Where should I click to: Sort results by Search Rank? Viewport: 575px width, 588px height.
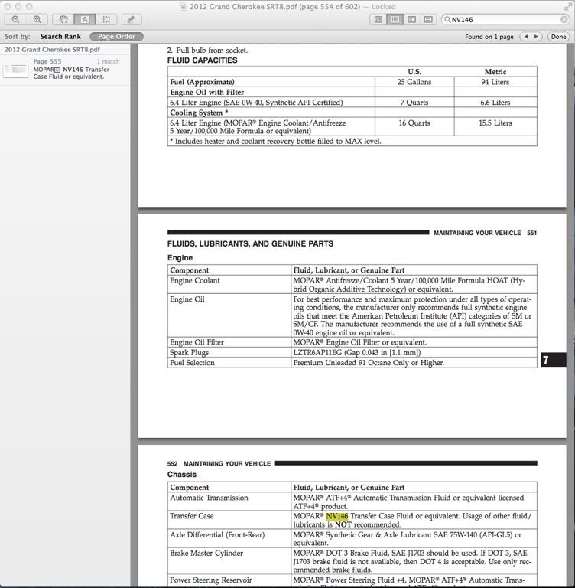pos(60,37)
